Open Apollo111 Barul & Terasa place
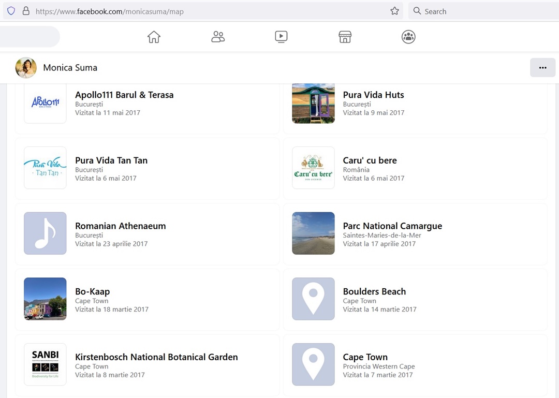The image size is (559, 398). point(124,95)
